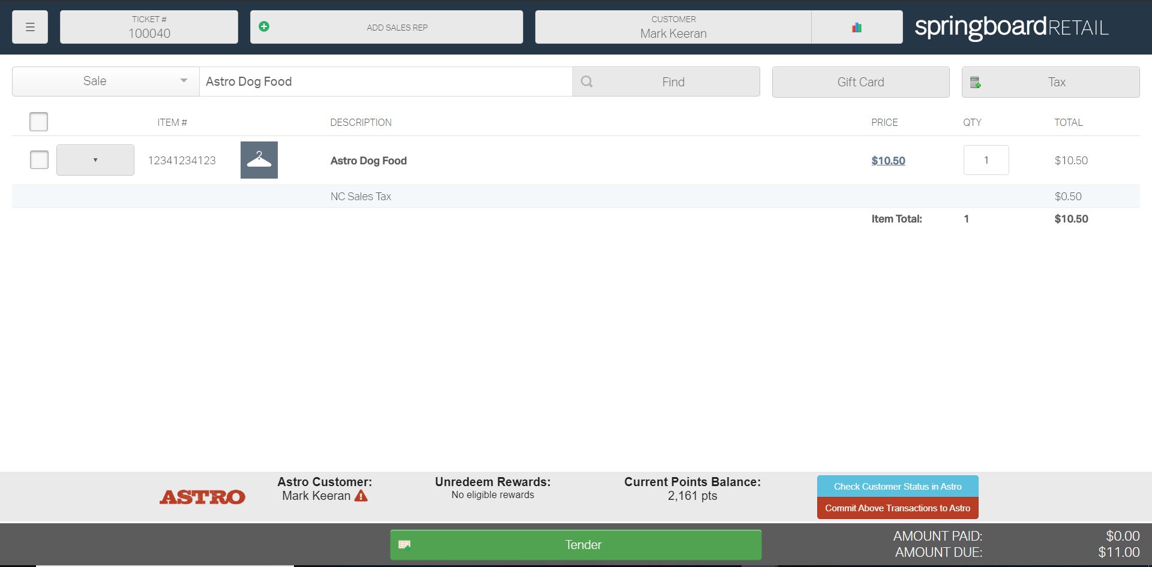Open customer Mark Keeran button
The width and height of the screenshot is (1152, 567).
click(673, 27)
